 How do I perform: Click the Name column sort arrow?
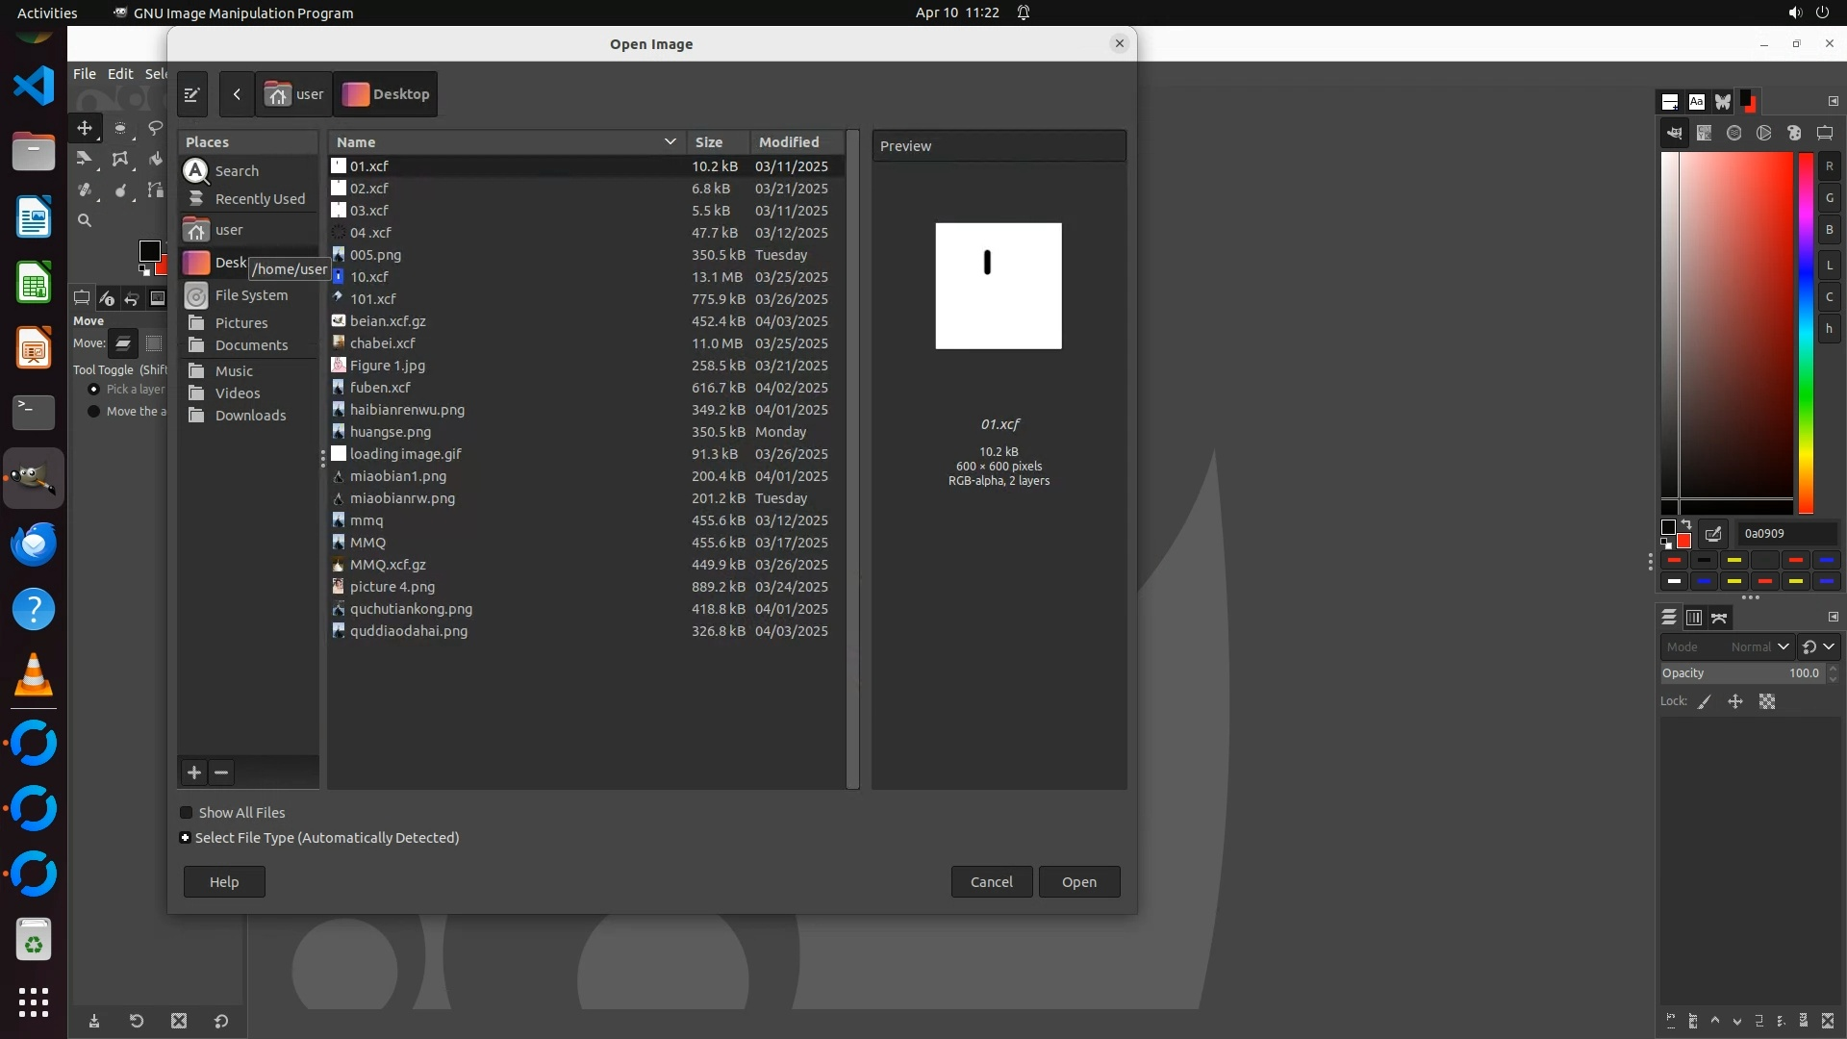[670, 142]
